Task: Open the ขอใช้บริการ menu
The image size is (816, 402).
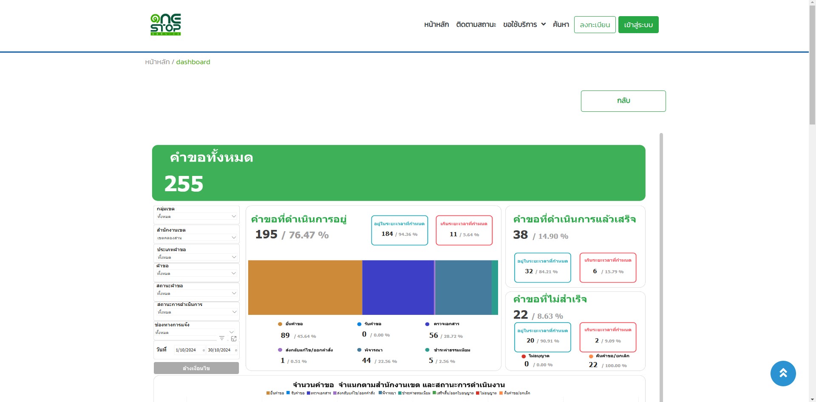Action: point(524,25)
